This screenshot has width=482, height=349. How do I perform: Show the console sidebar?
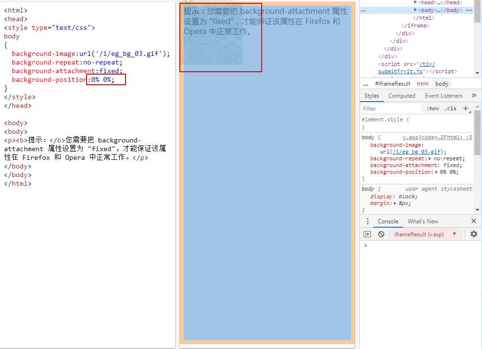click(x=368, y=234)
